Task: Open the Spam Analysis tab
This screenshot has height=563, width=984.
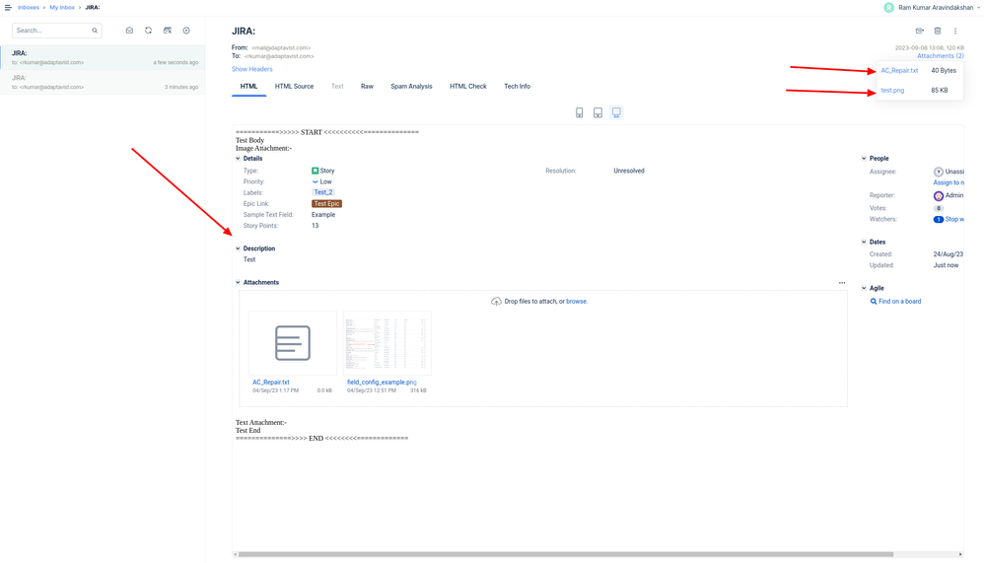Action: [x=411, y=87]
